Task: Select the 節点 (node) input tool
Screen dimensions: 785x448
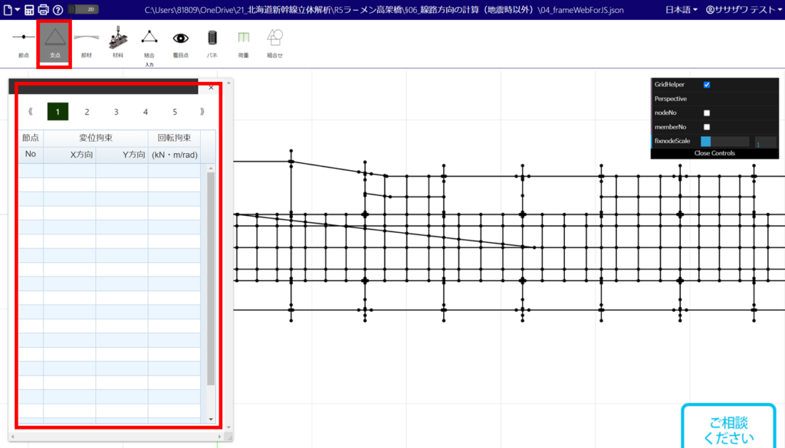Action: coord(24,43)
